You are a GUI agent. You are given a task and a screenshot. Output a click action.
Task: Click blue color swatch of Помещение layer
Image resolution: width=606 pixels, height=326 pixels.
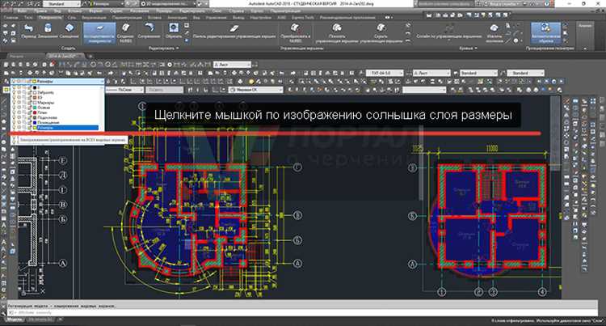click(35, 123)
